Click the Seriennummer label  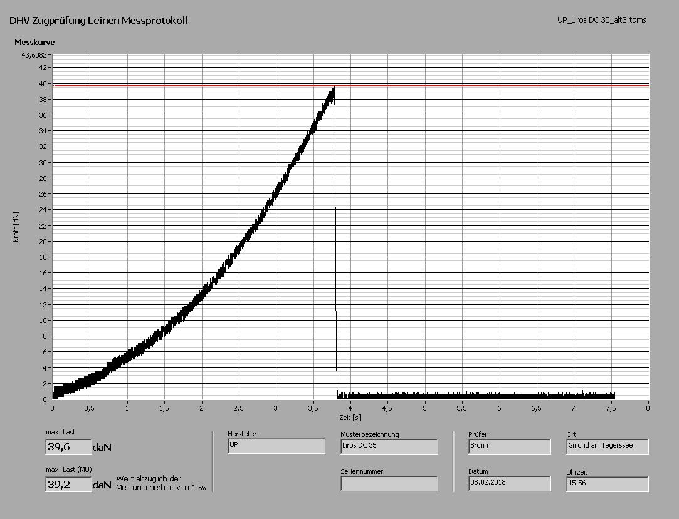(362, 471)
